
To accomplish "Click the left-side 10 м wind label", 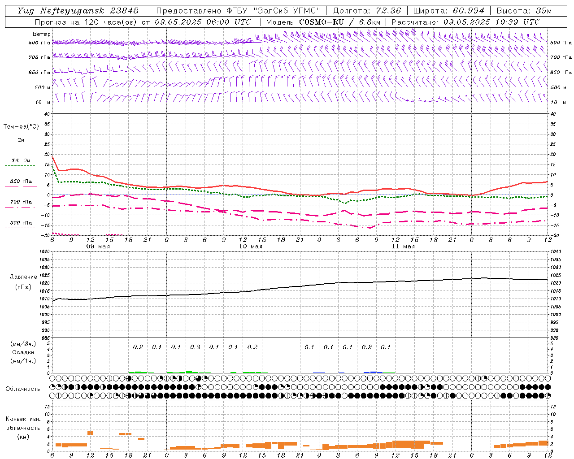I will click(x=43, y=102).
